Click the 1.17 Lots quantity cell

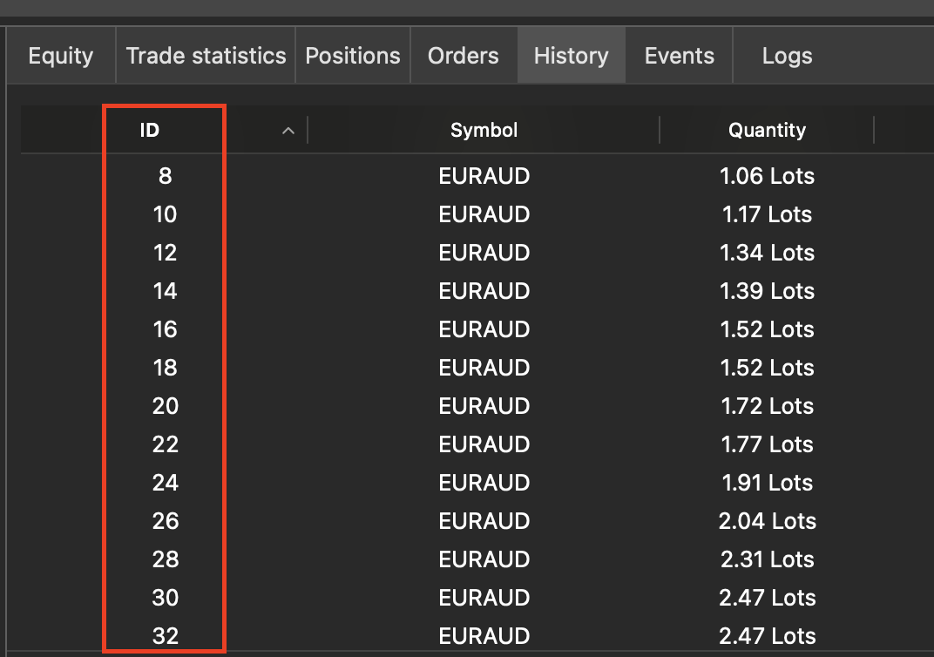tap(767, 214)
